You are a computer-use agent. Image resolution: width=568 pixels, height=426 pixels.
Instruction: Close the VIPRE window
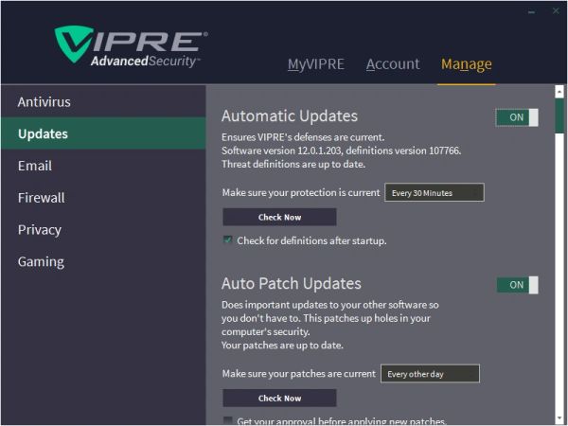(556, 10)
